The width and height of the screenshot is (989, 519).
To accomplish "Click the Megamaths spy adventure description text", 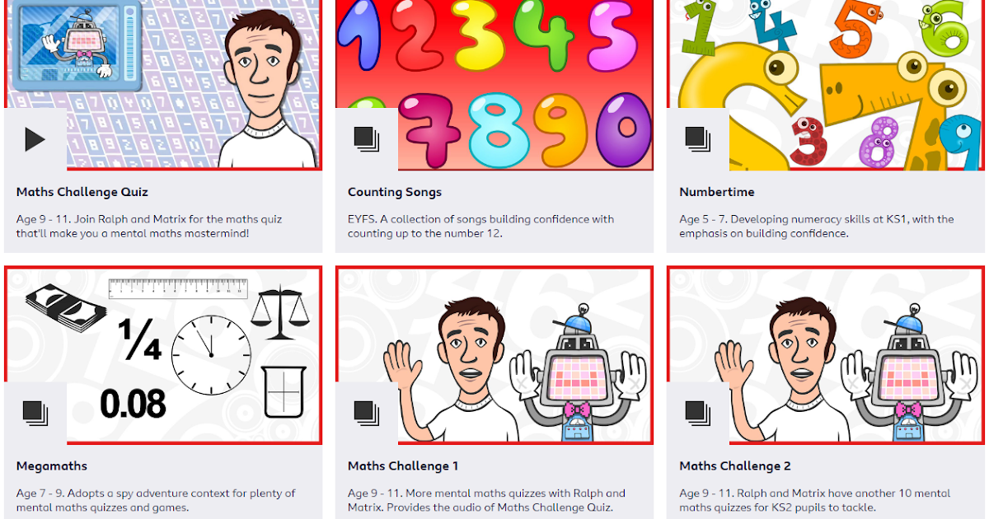I will [156, 500].
